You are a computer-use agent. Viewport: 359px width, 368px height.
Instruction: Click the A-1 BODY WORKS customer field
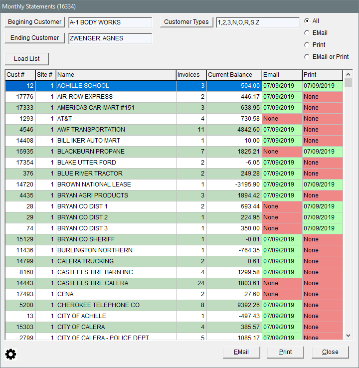110,22
